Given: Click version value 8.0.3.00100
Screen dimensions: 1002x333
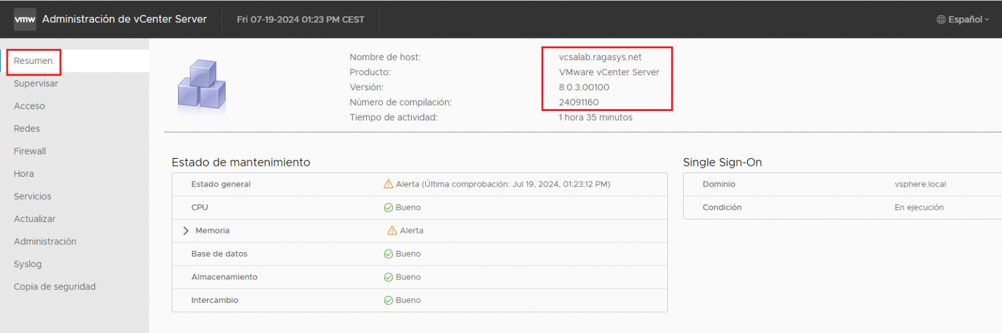Looking at the screenshot, I should pos(584,87).
